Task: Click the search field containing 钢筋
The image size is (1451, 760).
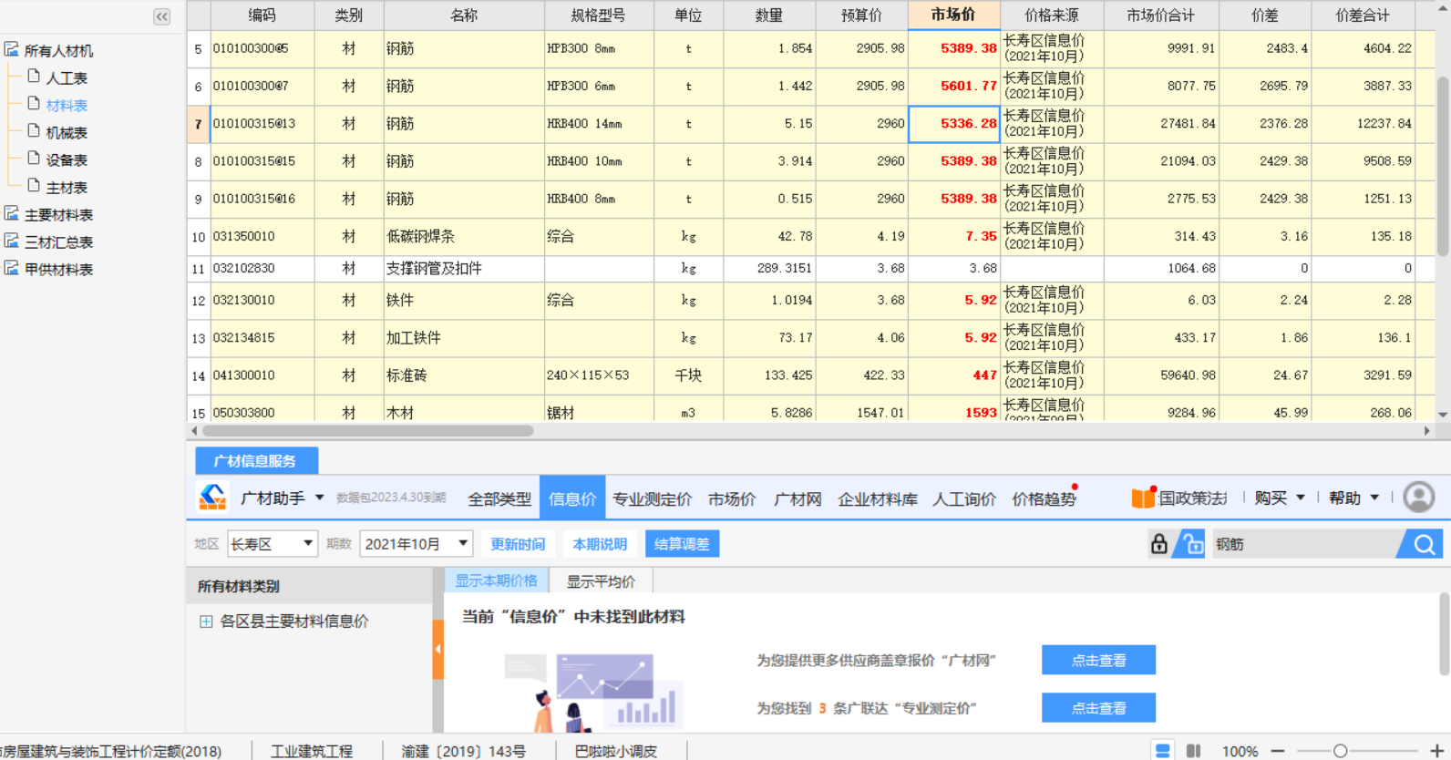Action: (1303, 544)
